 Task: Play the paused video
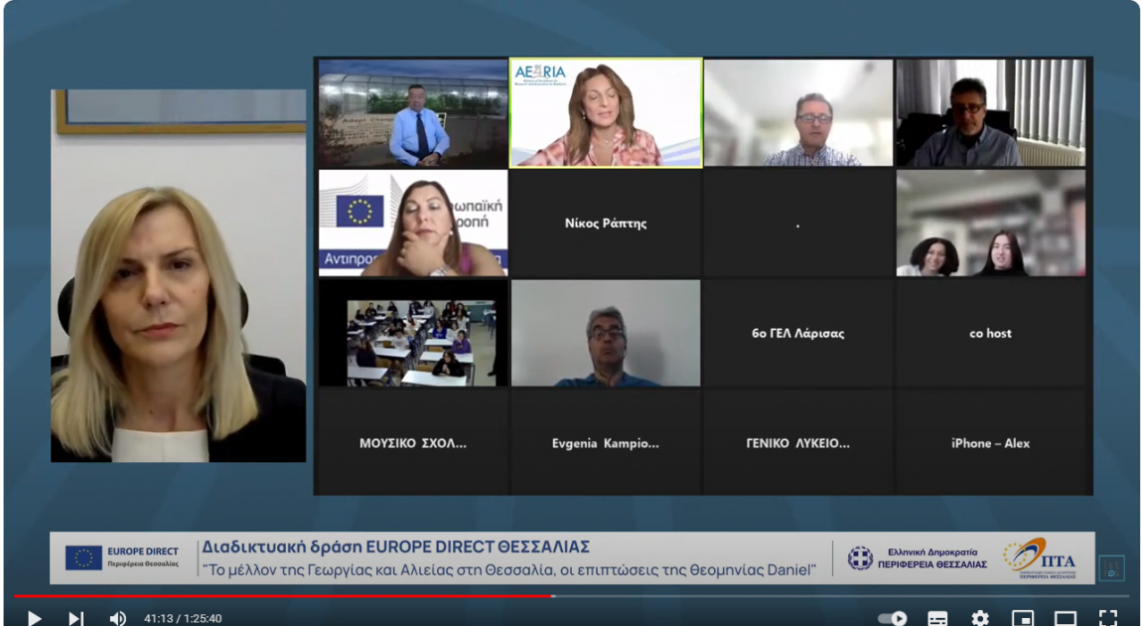coord(34,618)
